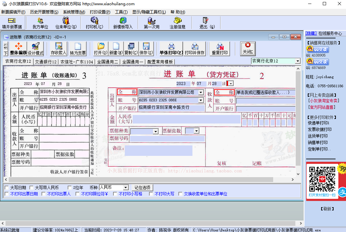Click the 填开新票据 toolbar icon
346x232 pixels.
click(x=12, y=23)
